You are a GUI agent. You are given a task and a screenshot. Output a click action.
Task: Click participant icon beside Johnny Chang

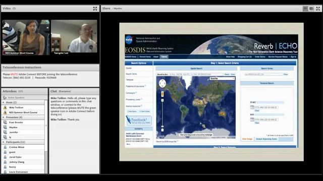[5, 162]
